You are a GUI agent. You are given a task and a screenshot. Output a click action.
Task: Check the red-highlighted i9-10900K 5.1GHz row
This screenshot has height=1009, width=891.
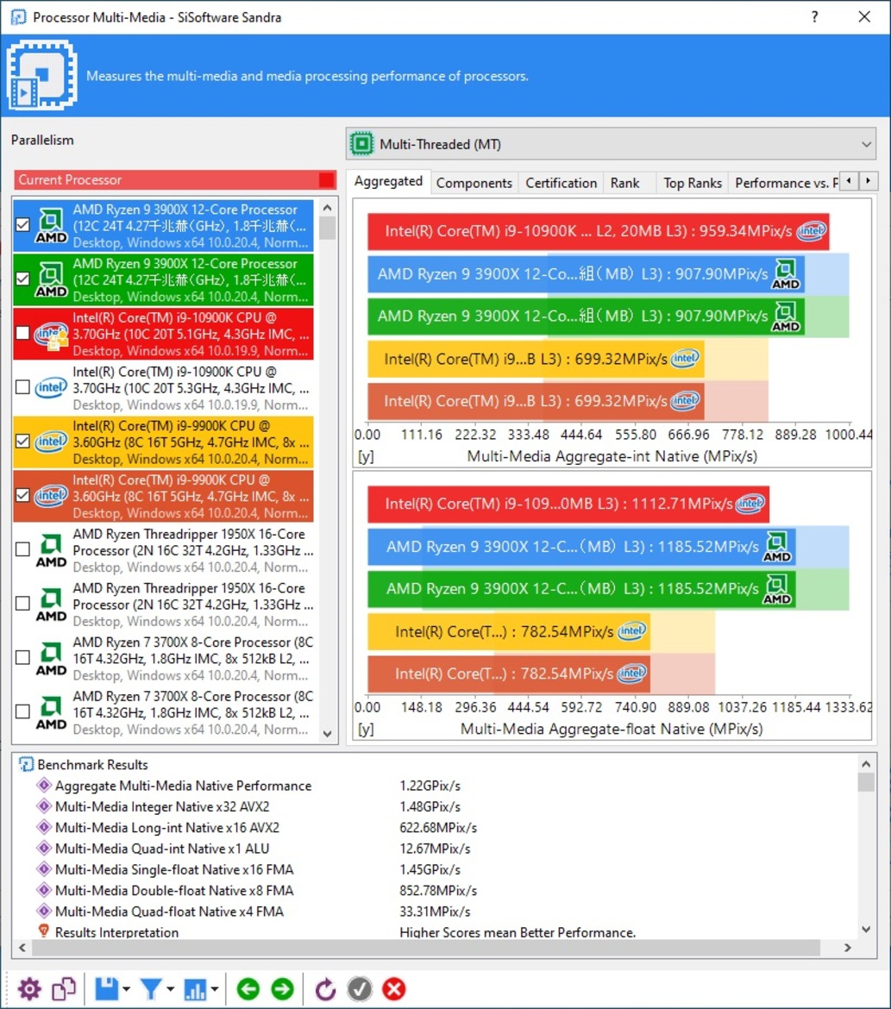(x=22, y=333)
